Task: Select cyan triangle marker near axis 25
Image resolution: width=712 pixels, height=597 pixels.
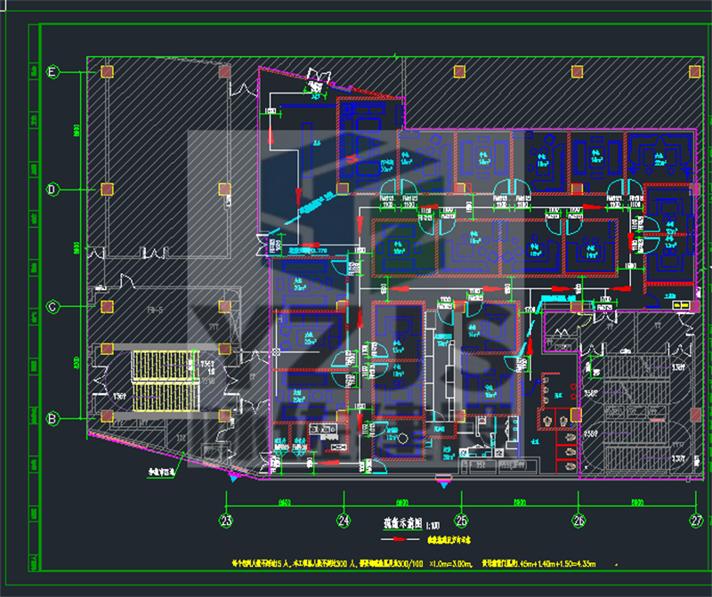Action: pyautogui.click(x=443, y=481)
